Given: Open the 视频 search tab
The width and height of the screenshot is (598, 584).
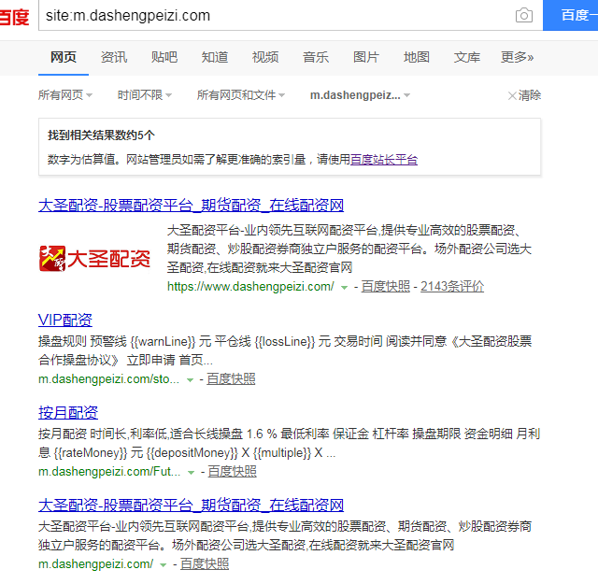Looking at the screenshot, I should tap(265, 57).
